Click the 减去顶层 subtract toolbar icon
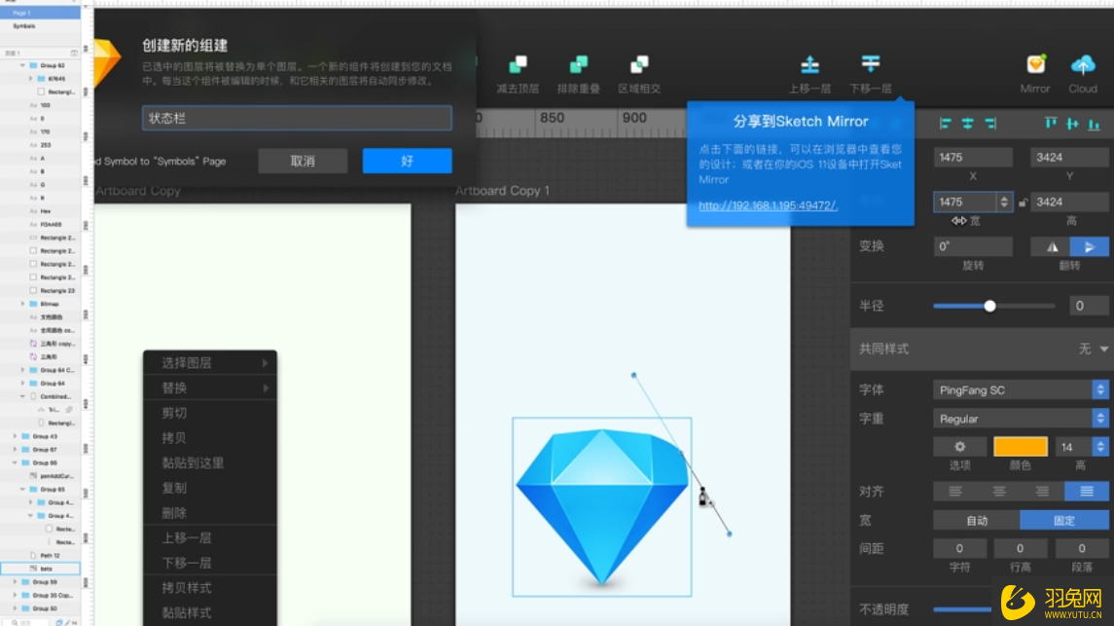 click(x=518, y=64)
